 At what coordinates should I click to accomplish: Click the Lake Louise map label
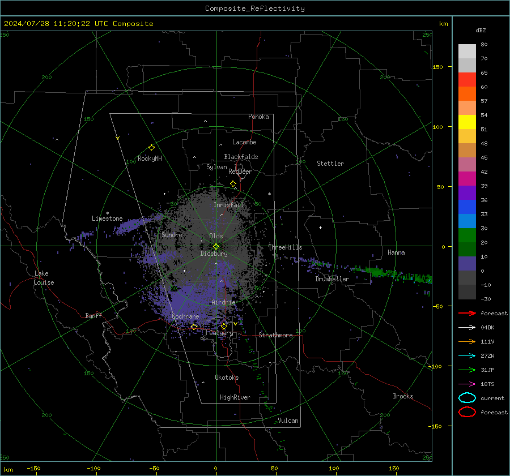(44, 278)
